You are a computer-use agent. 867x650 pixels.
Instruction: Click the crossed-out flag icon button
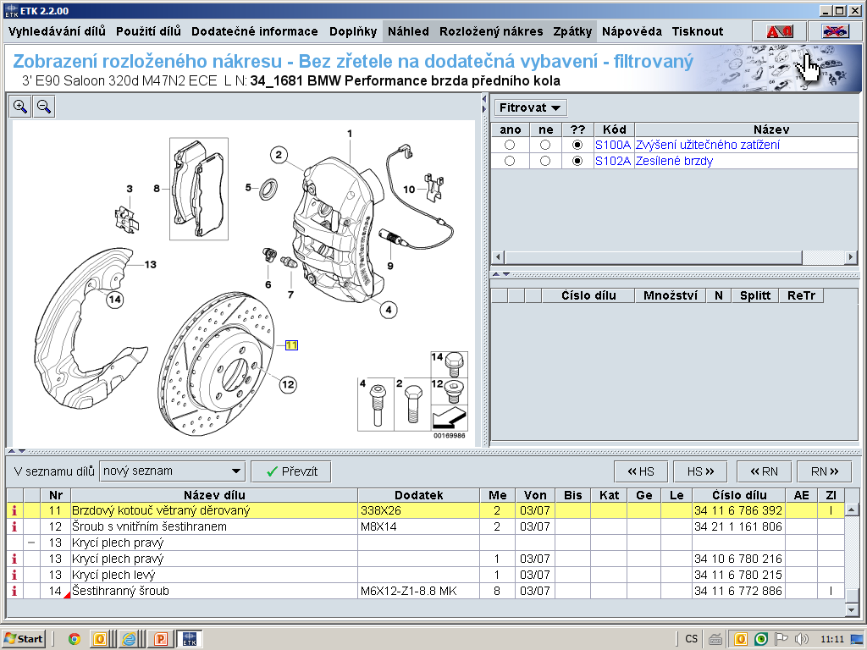(x=835, y=32)
